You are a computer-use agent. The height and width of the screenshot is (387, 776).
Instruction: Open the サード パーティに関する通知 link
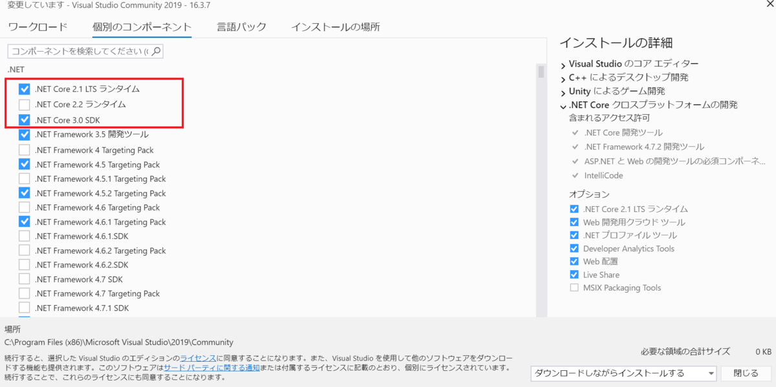tap(211, 367)
